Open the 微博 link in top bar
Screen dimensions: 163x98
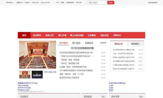(x=62, y=3)
